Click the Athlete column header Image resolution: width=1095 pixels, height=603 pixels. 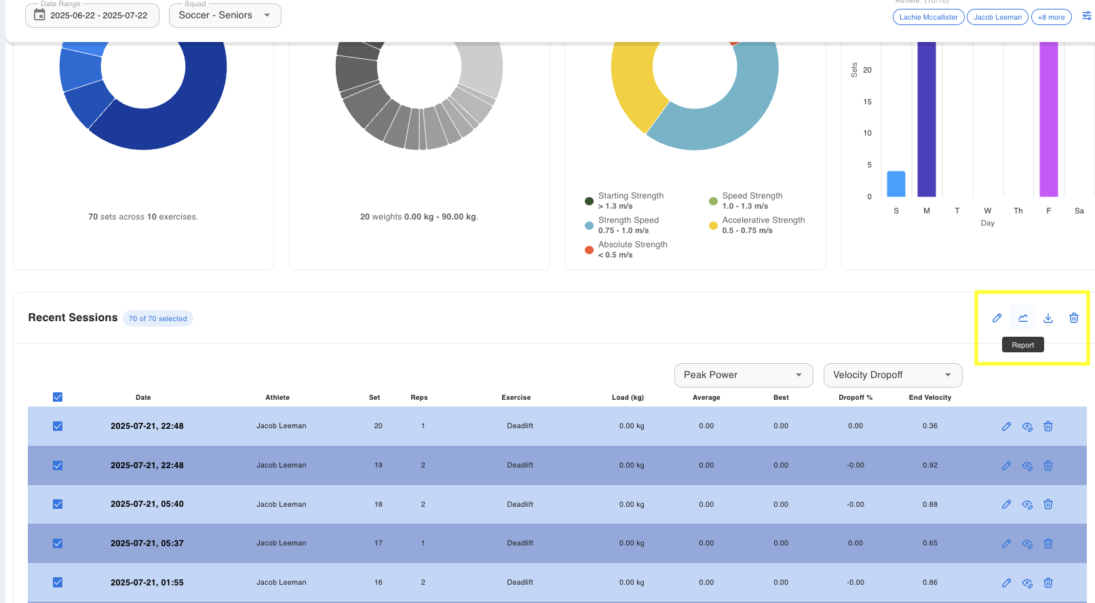tap(277, 398)
